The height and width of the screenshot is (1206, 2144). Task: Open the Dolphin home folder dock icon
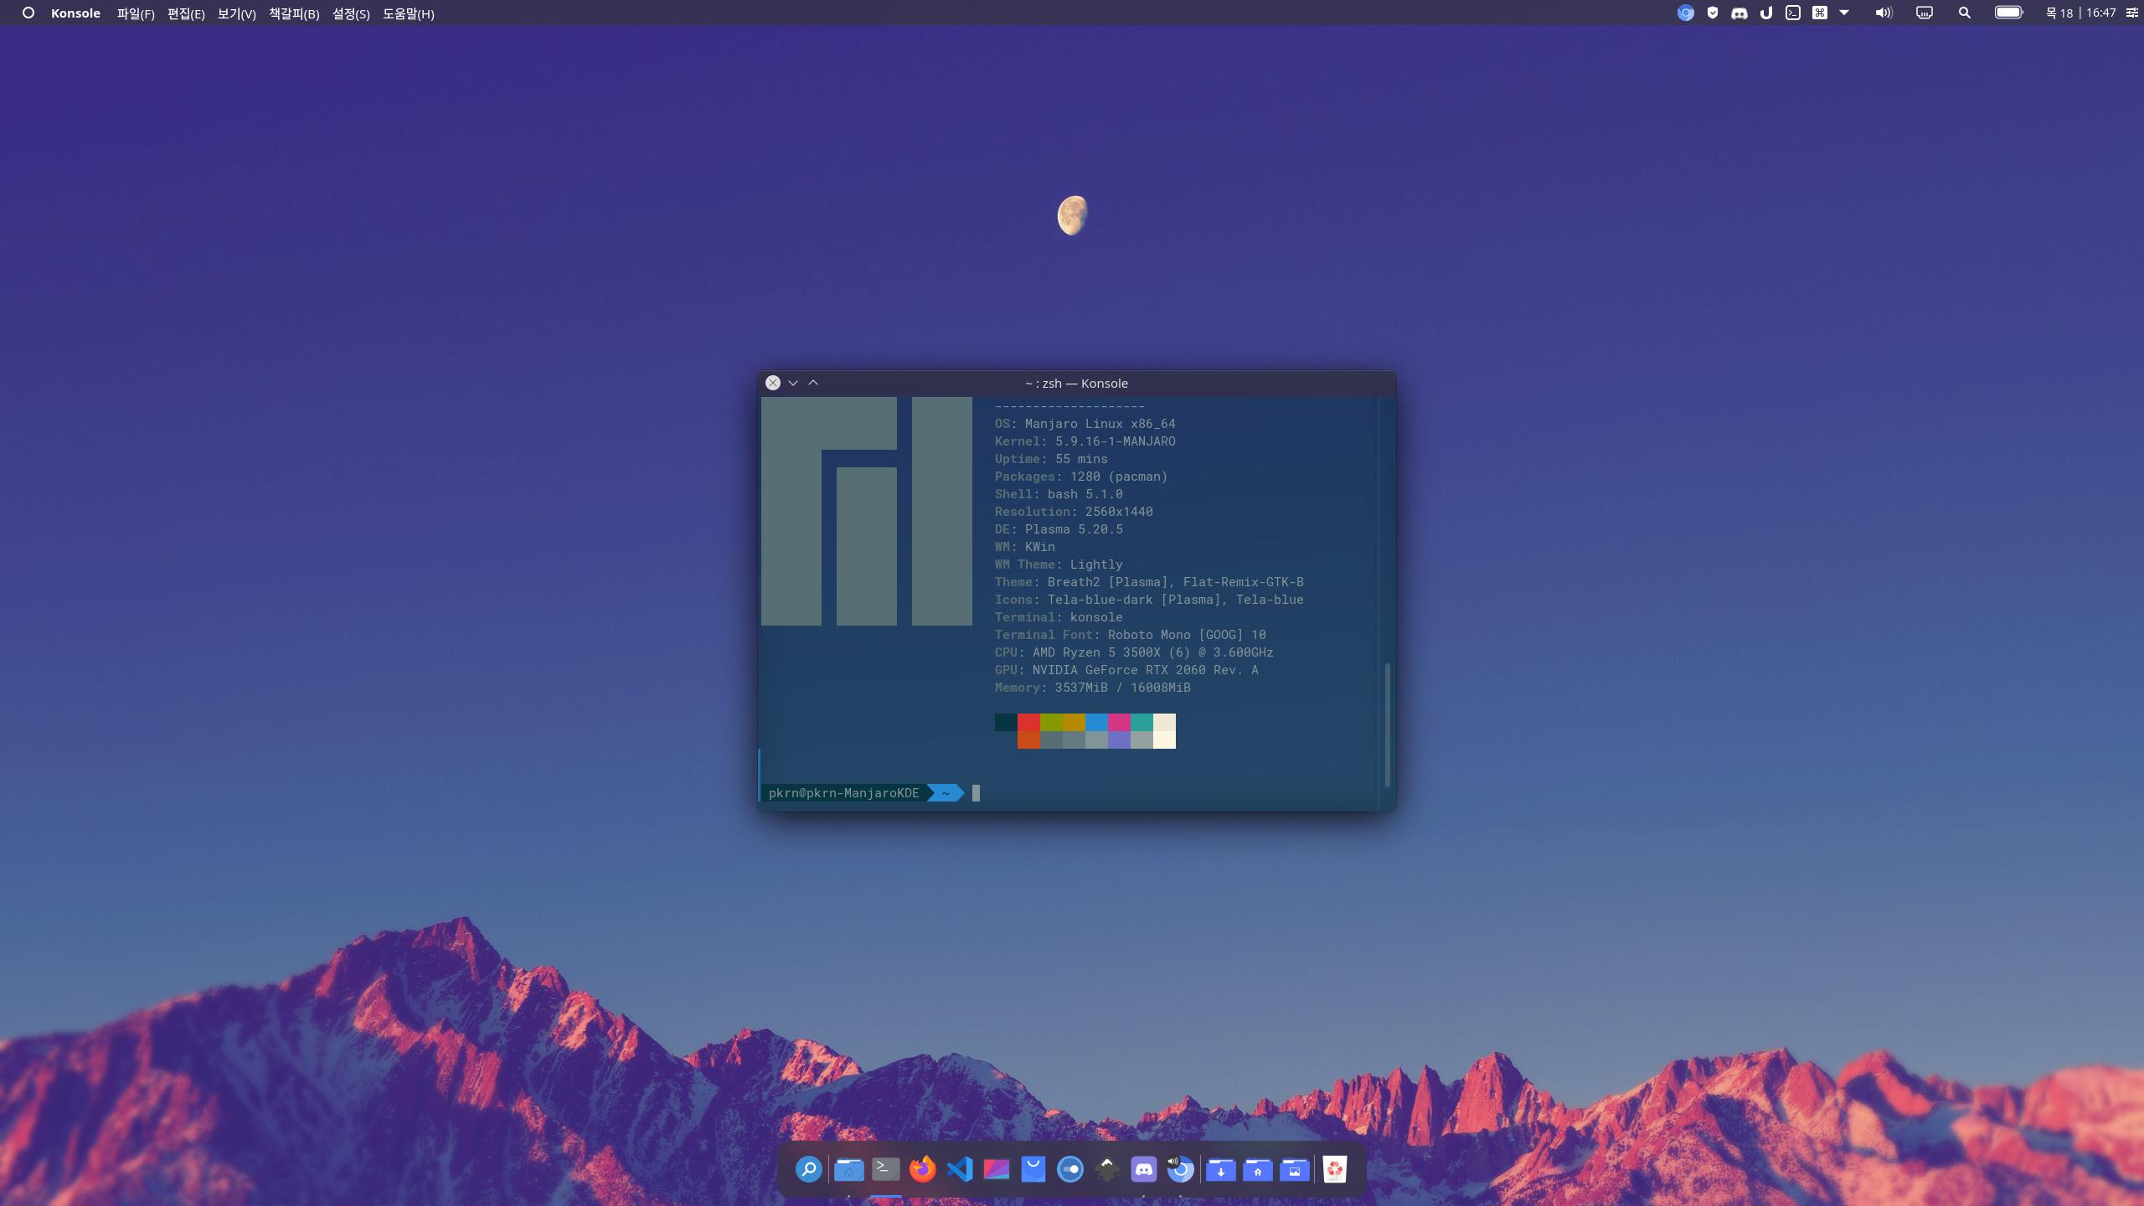point(848,1169)
